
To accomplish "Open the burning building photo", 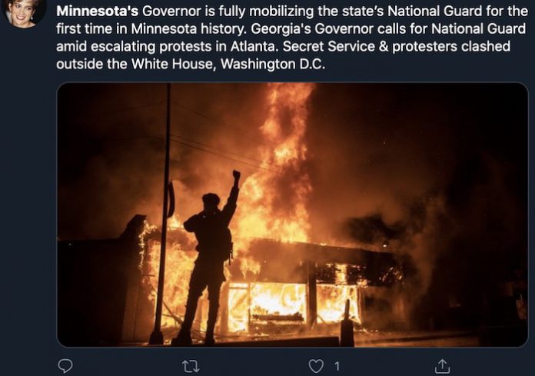I will (x=292, y=215).
